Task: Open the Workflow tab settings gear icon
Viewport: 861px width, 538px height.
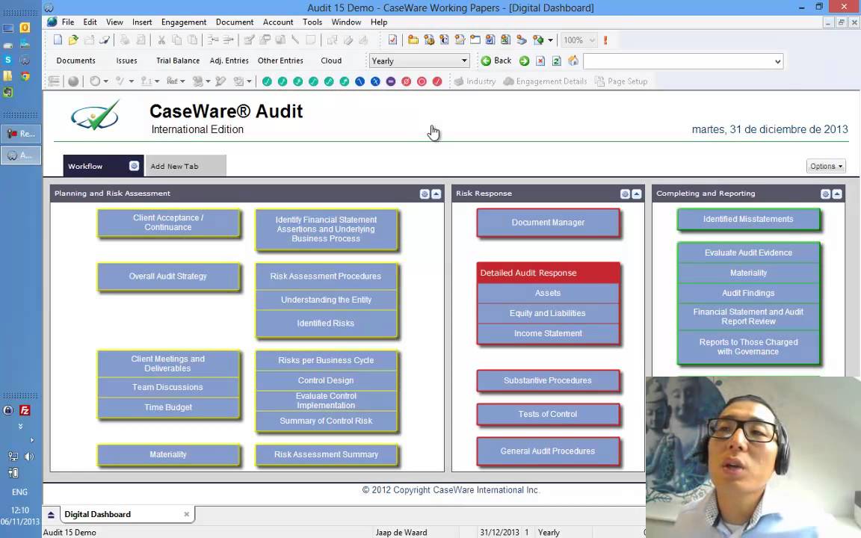Action: point(134,166)
